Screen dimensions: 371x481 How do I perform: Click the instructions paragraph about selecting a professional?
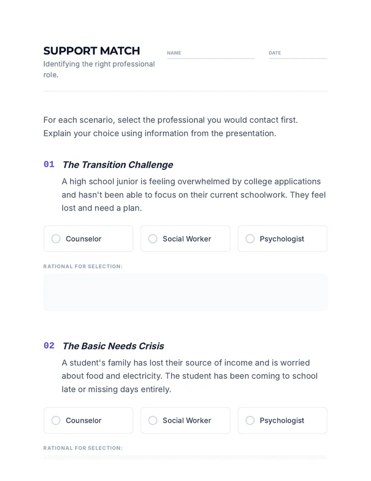tap(171, 126)
